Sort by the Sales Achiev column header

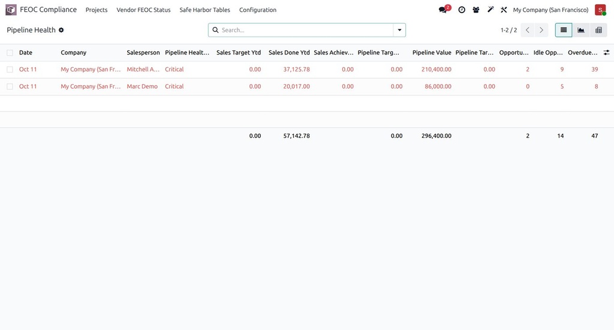(333, 53)
